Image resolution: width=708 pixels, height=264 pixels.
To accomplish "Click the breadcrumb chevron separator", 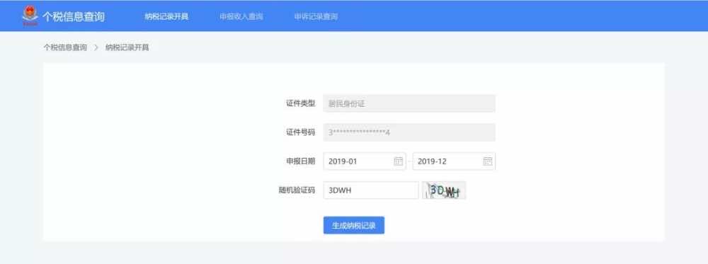I will (96, 47).
